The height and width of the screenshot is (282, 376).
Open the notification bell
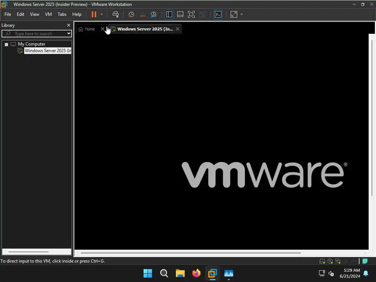[x=366, y=273]
